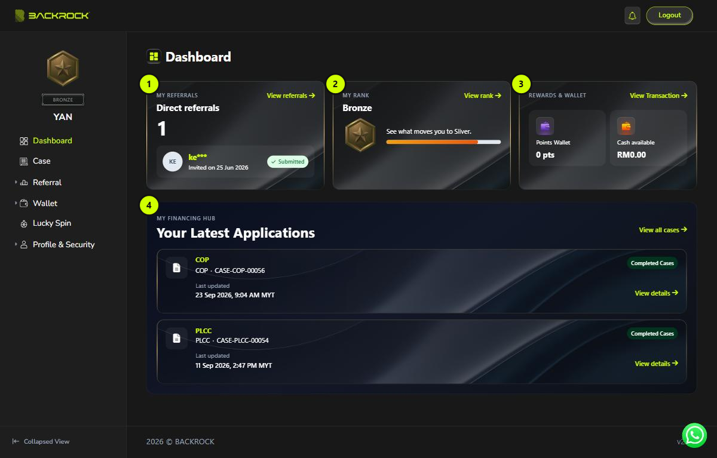The width and height of the screenshot is (717, 458).
Task: Click the bronze star badge in sidebar
Action: tap(63, 68)
